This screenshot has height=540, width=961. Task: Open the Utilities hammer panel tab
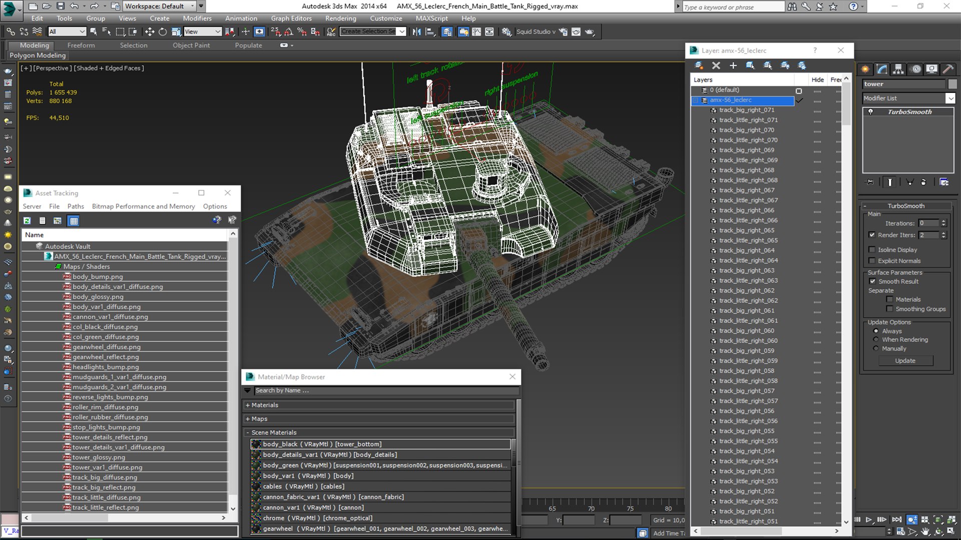click(x=948, y=69)
